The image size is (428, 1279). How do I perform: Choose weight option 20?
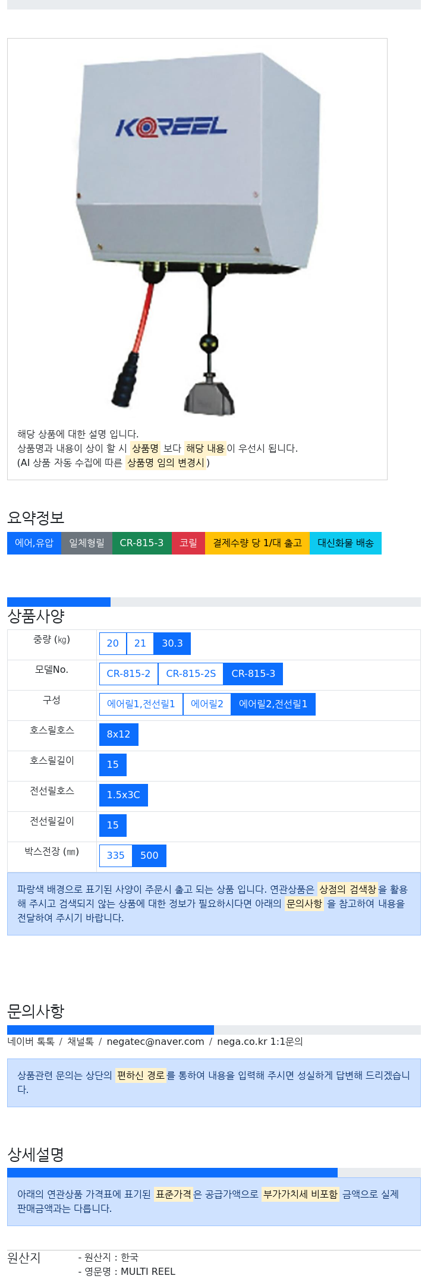[x=113, y=644]
